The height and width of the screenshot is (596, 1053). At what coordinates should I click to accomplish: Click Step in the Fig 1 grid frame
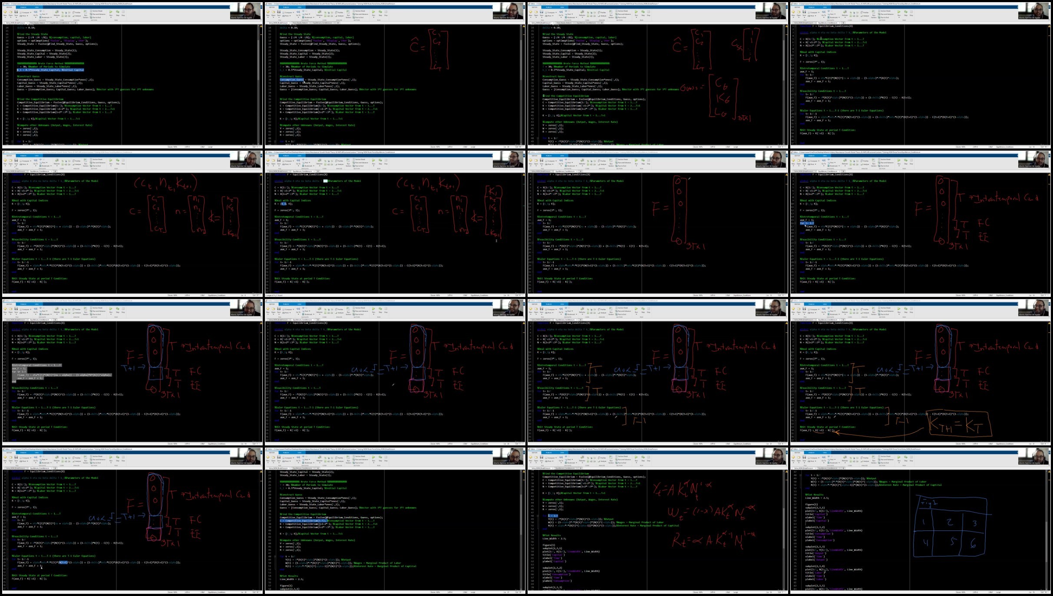point(906,458)
